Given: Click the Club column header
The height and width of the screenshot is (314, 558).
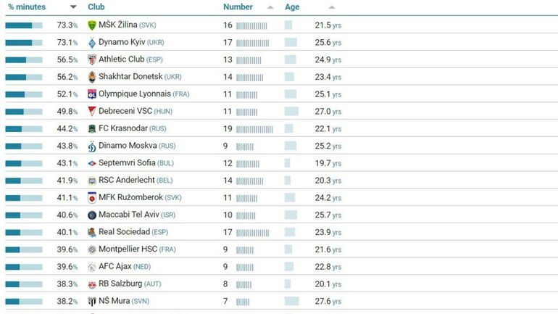Looking at the screenshot, I should (x=96, y=7).
